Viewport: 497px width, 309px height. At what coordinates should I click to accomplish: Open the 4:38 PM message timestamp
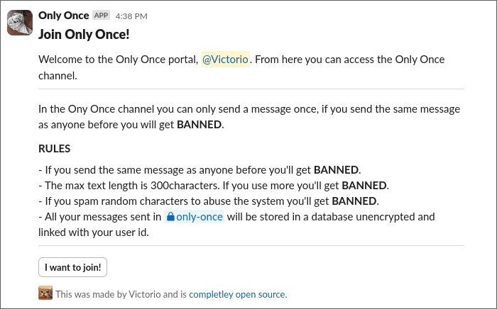pyautogui.click(x=131, y=16)
